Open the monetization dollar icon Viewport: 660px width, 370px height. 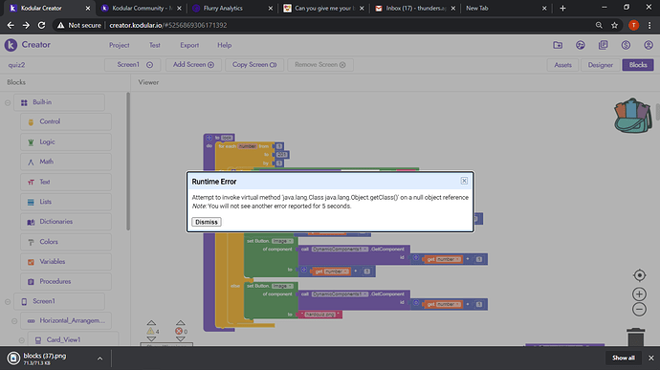(626, 45)
